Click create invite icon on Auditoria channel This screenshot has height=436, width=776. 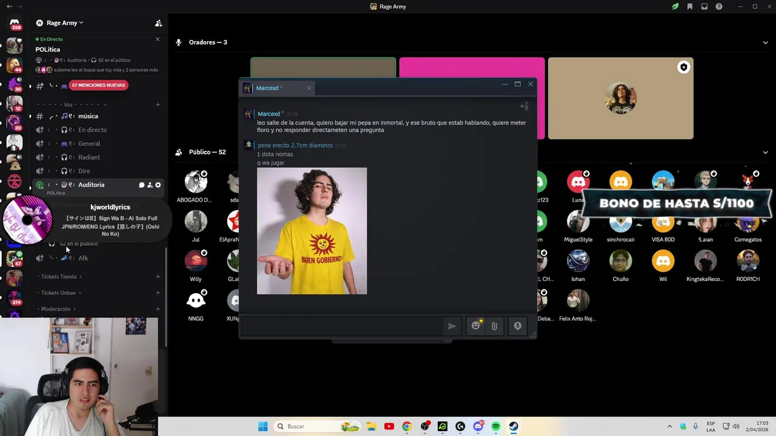point(150,185)
